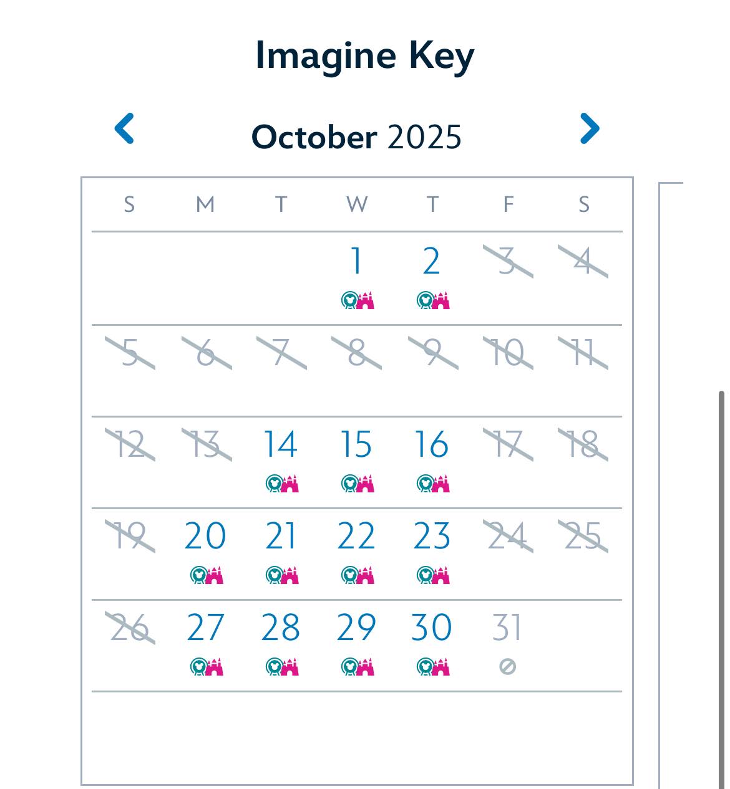Click crossed-out date October 19
Image resolution: width=730 pixels, height=789 pixels.
130,536
